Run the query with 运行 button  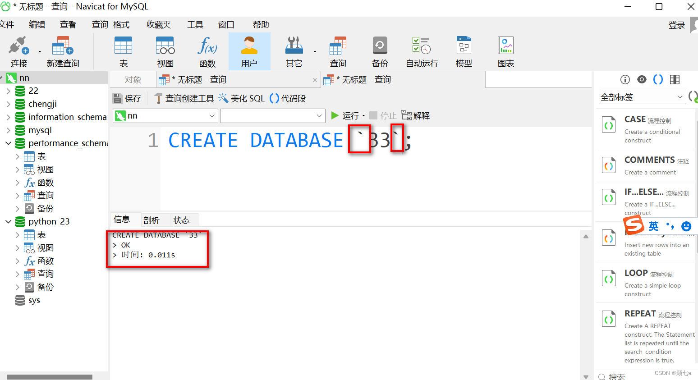pyautogui.click(x=345, y=116)
